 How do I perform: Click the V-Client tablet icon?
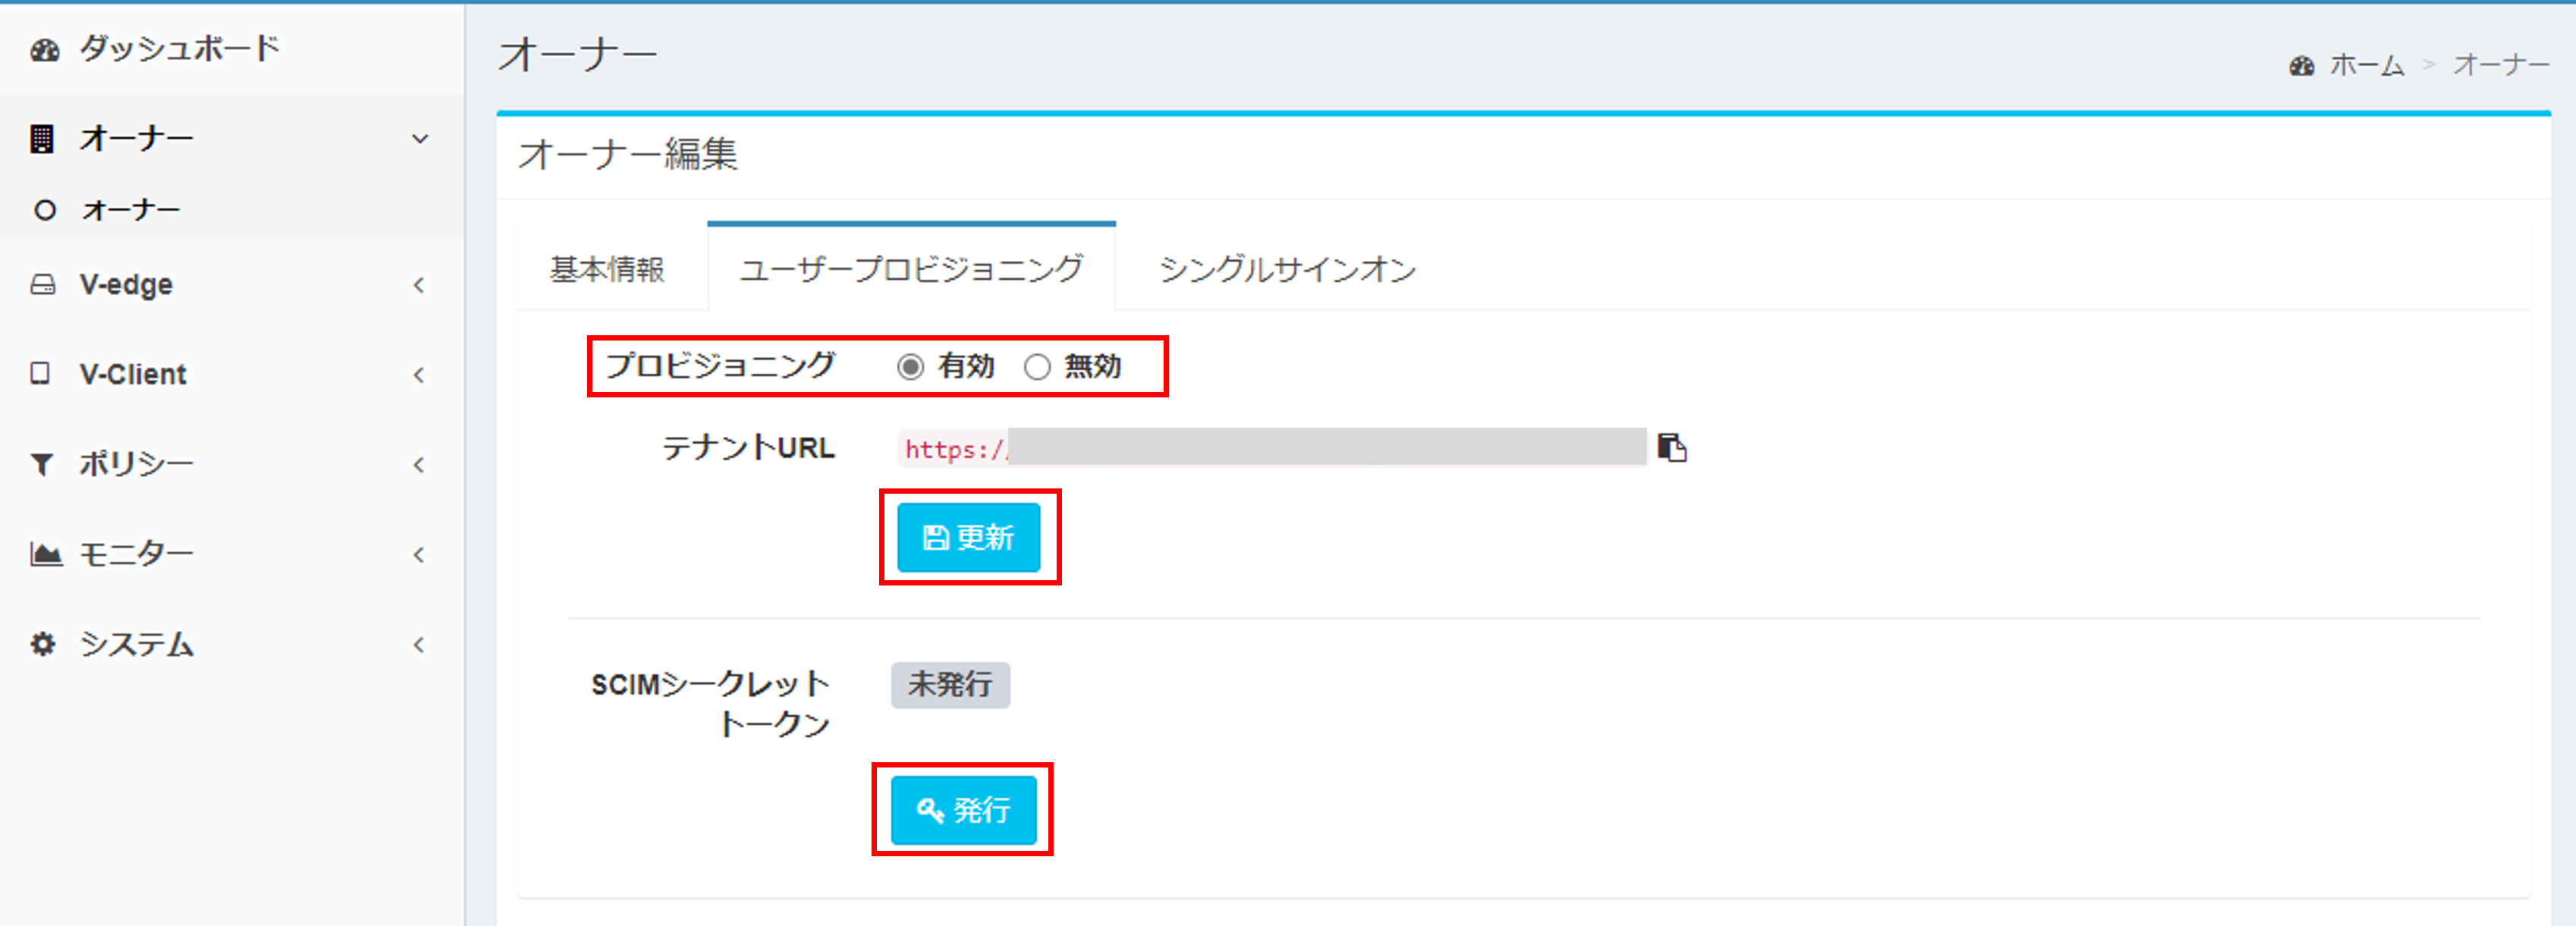click(40, 374)
